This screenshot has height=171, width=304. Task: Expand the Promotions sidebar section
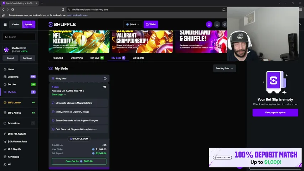33,123
